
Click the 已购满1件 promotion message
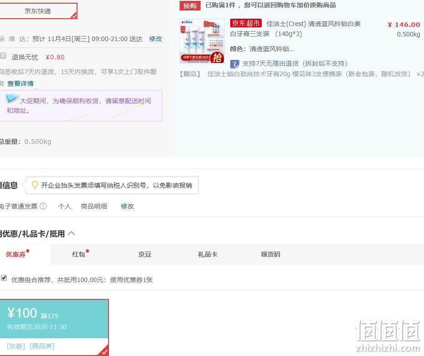click(271, 5)
